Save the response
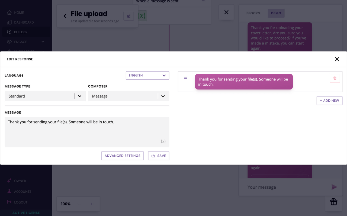347x216 pixels. 159,156
